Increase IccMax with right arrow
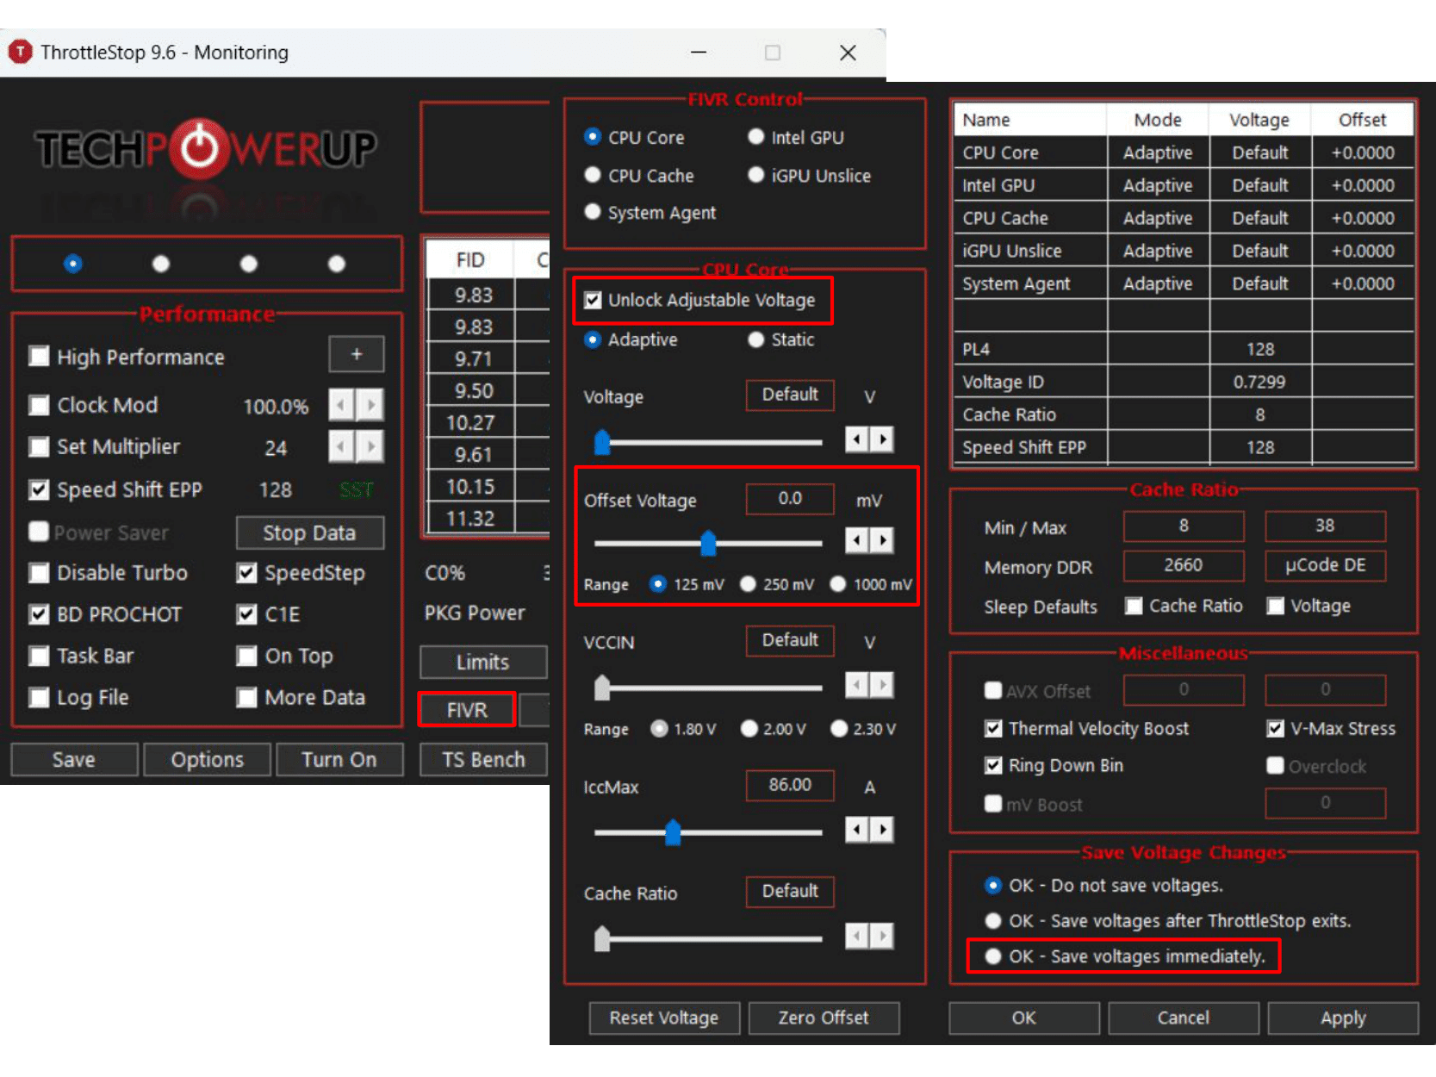The width and height of the screenshot is (1436, 1077). (x=882, y=830)
